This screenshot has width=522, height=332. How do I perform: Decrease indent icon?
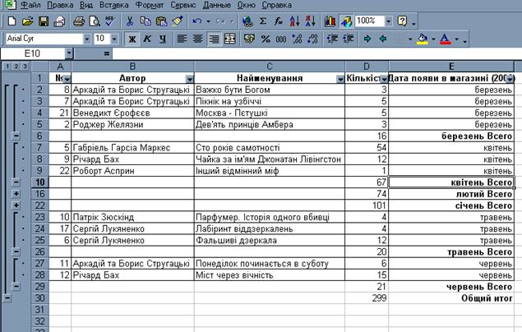click(332, 39)
